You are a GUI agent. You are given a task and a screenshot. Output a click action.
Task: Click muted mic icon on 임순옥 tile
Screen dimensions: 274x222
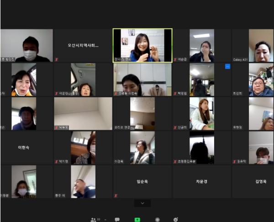pos(116,196)
